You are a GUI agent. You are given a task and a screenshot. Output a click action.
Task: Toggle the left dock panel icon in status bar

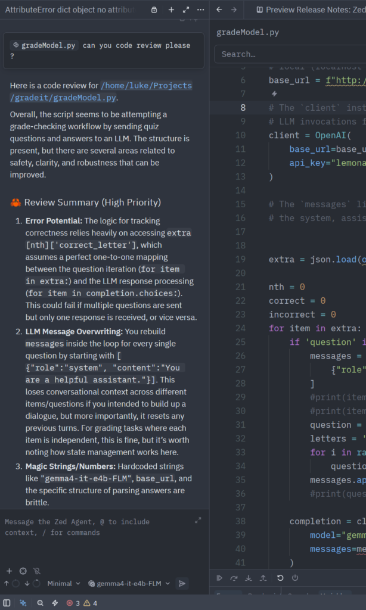tap(7, 603)
